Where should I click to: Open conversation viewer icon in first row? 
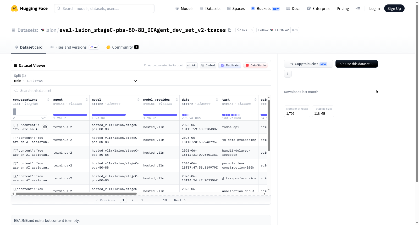point(45,127)
